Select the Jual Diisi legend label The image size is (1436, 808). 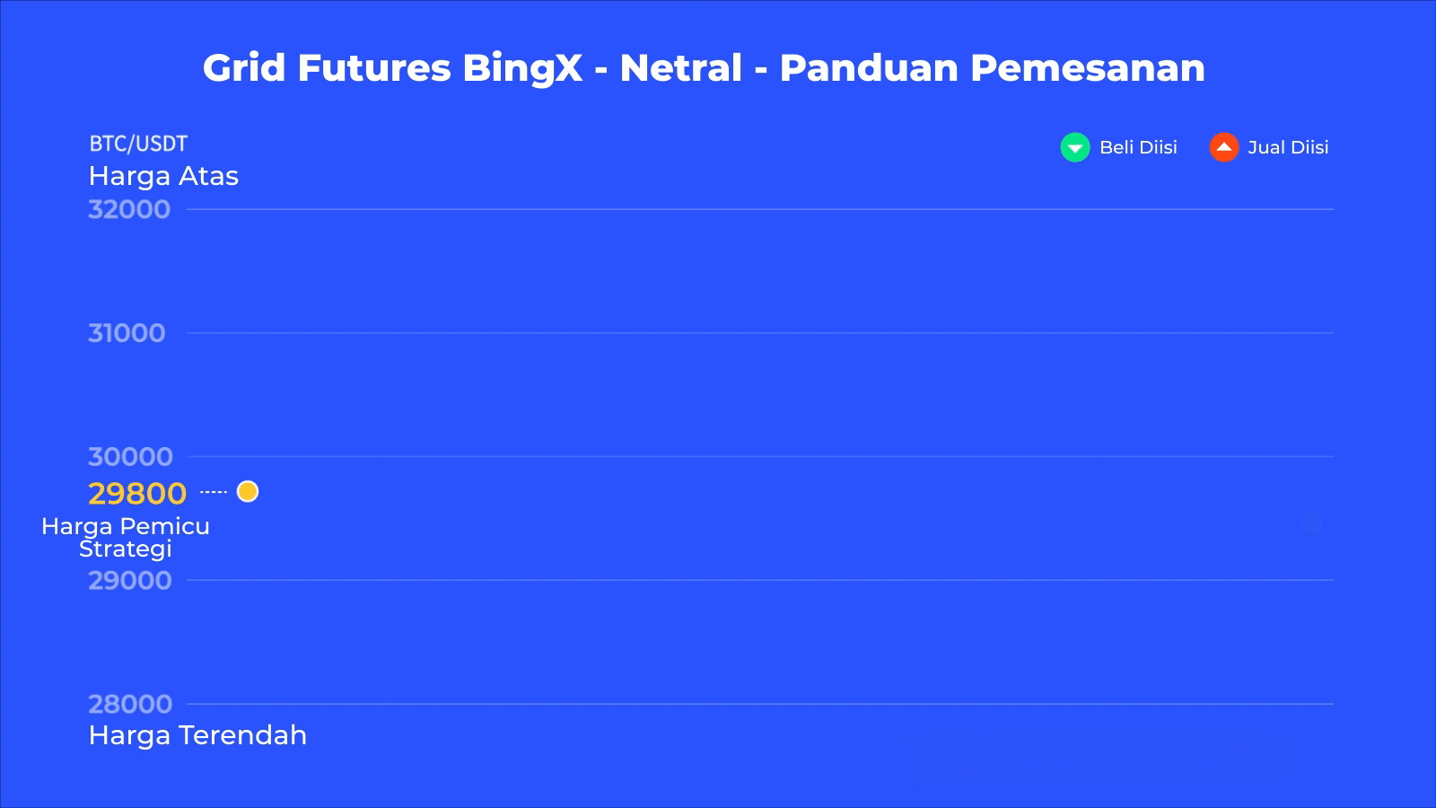(1288, 147)
